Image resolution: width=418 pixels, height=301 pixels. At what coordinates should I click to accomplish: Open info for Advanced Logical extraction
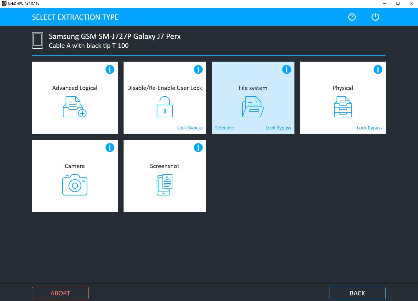point(110,69)
